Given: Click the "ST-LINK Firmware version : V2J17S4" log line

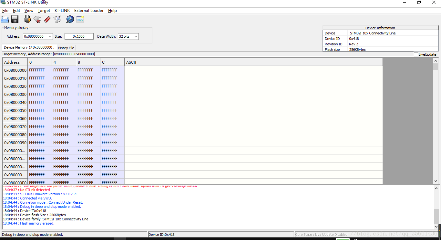Looking at the screenshot, I should (x=40, y=194).
